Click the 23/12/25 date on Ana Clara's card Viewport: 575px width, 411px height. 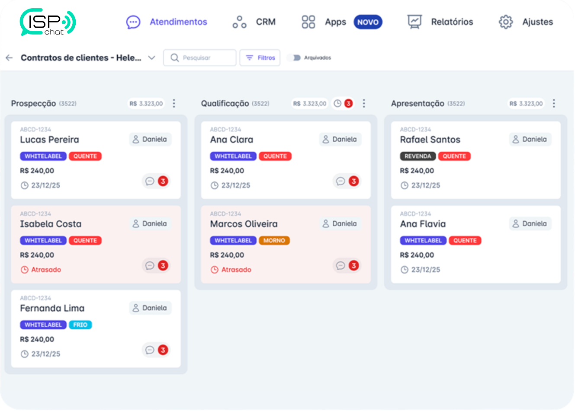pos(230,185)
